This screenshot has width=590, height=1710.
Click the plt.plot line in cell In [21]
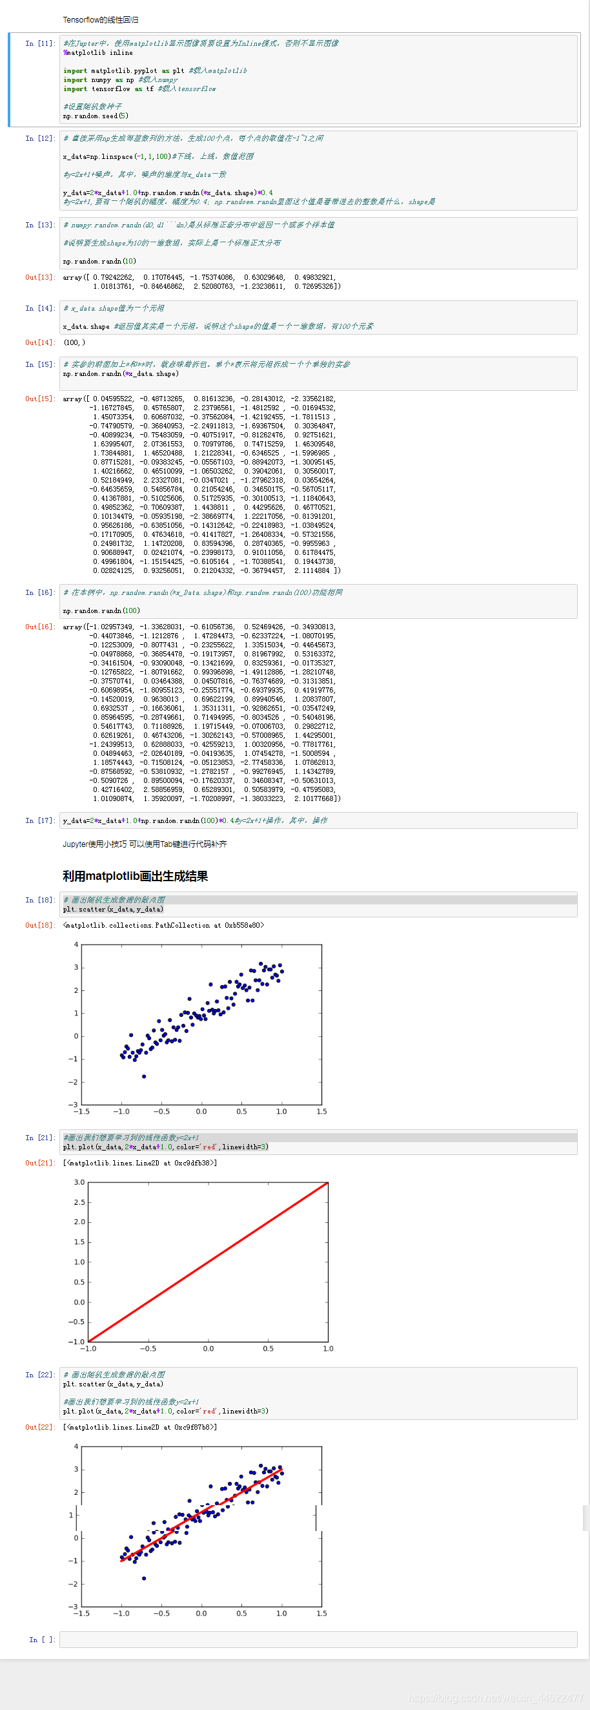(x=166, y=1147)
